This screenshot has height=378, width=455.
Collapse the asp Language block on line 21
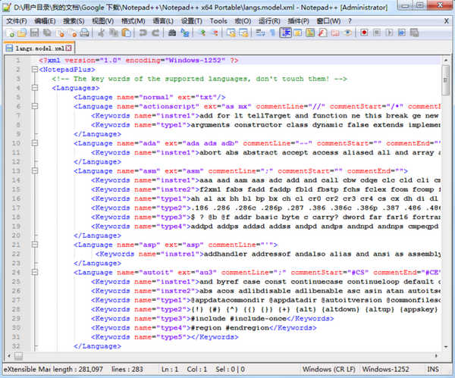click(x=35, y=245)
